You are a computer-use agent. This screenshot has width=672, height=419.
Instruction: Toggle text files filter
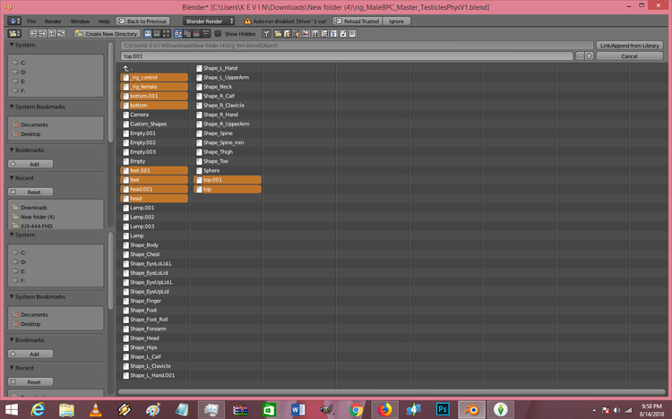(352, 33)
